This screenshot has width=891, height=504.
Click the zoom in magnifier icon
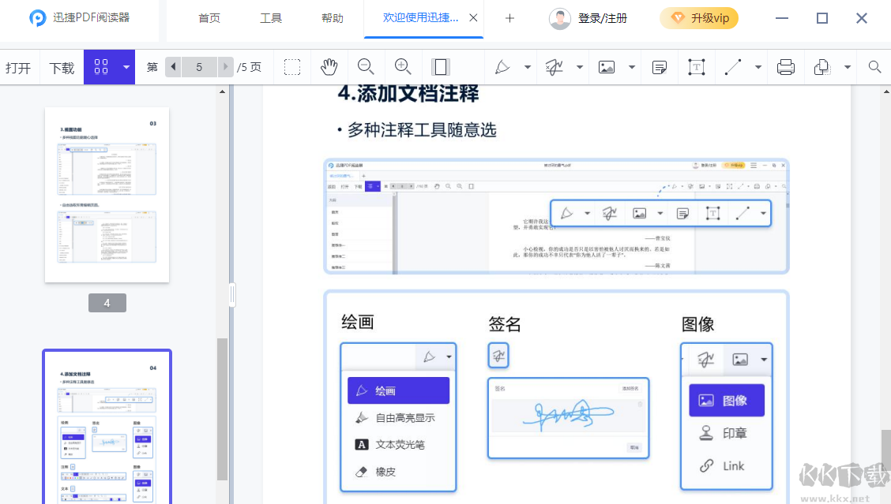click(403, 67)
